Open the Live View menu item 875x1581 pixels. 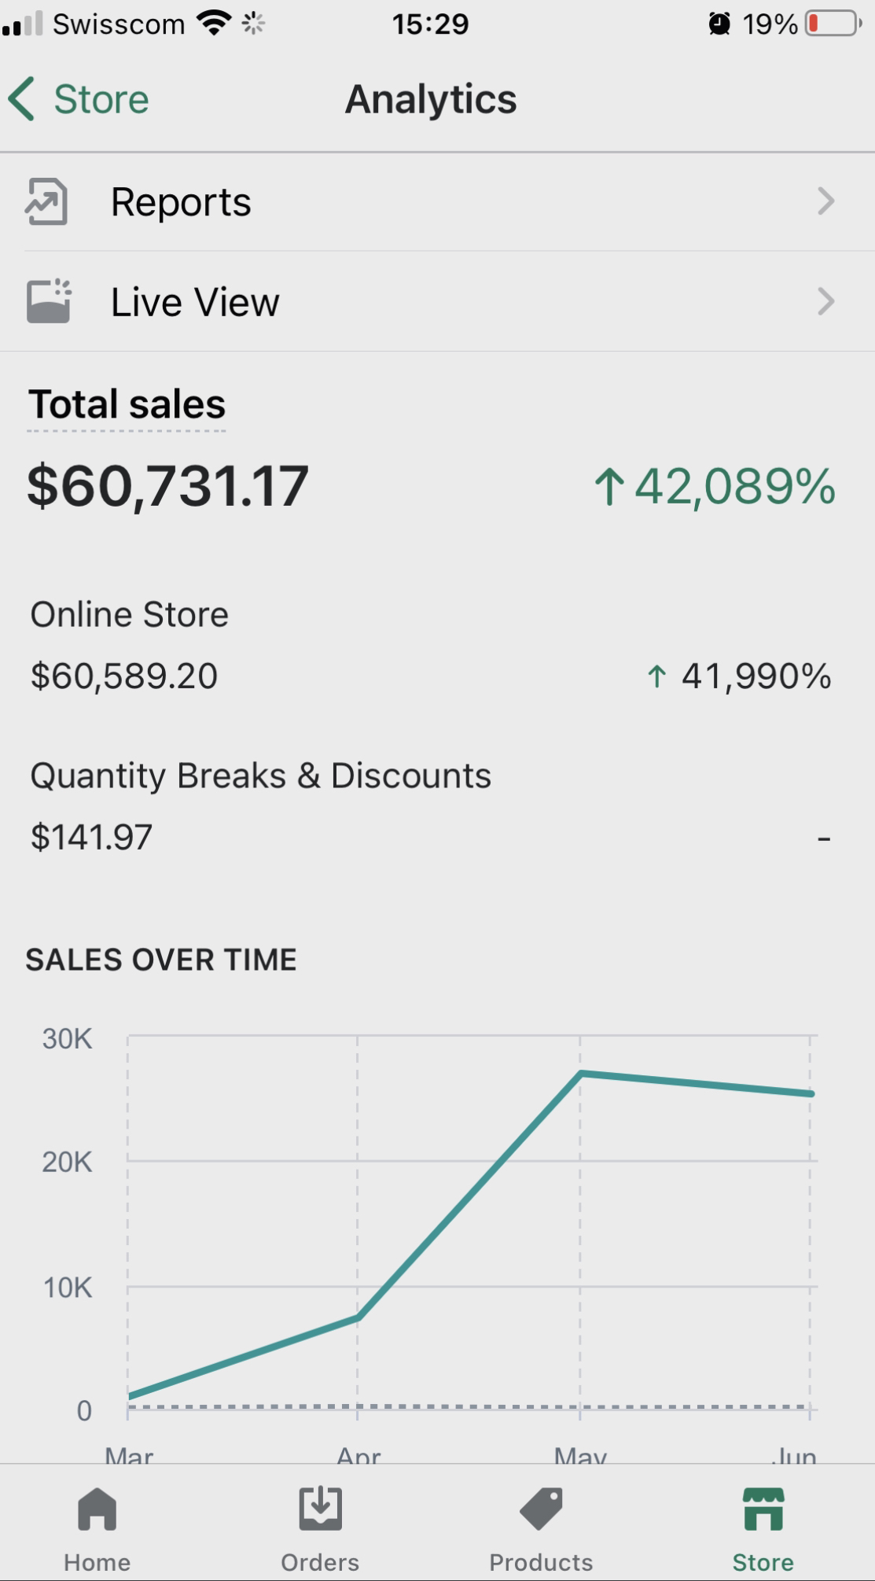195,302
